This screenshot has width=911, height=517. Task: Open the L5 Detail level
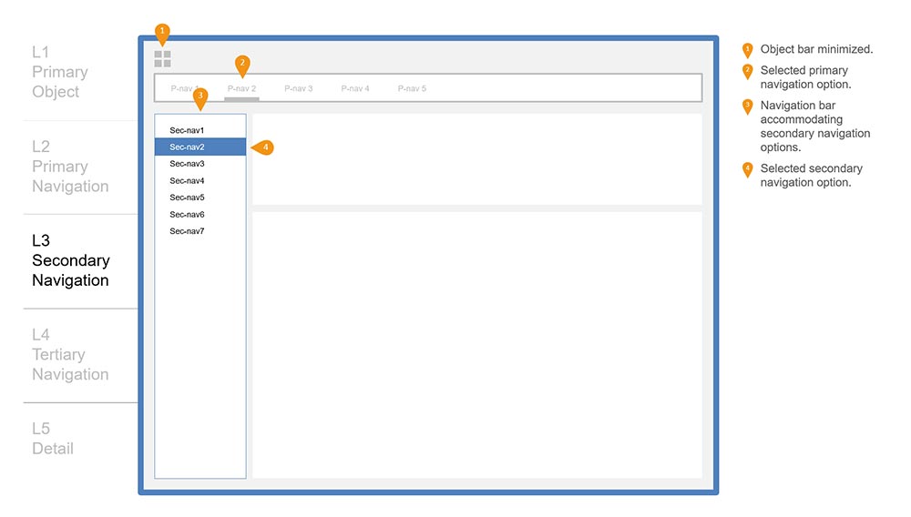click(53, 439)
